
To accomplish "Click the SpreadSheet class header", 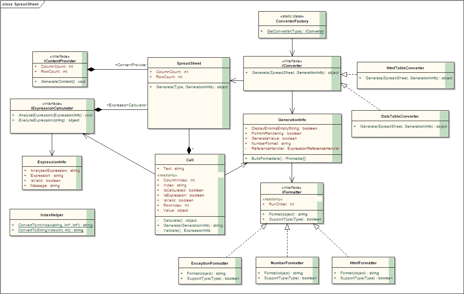I will pyautogui.click(x=186, y=63).
